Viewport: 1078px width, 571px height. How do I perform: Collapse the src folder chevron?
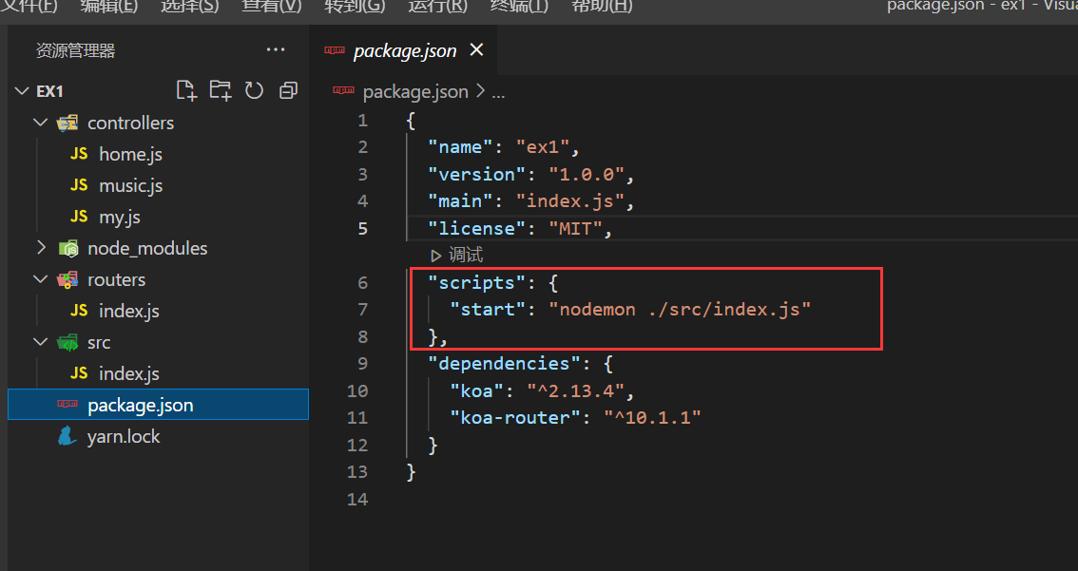(41, 342)
